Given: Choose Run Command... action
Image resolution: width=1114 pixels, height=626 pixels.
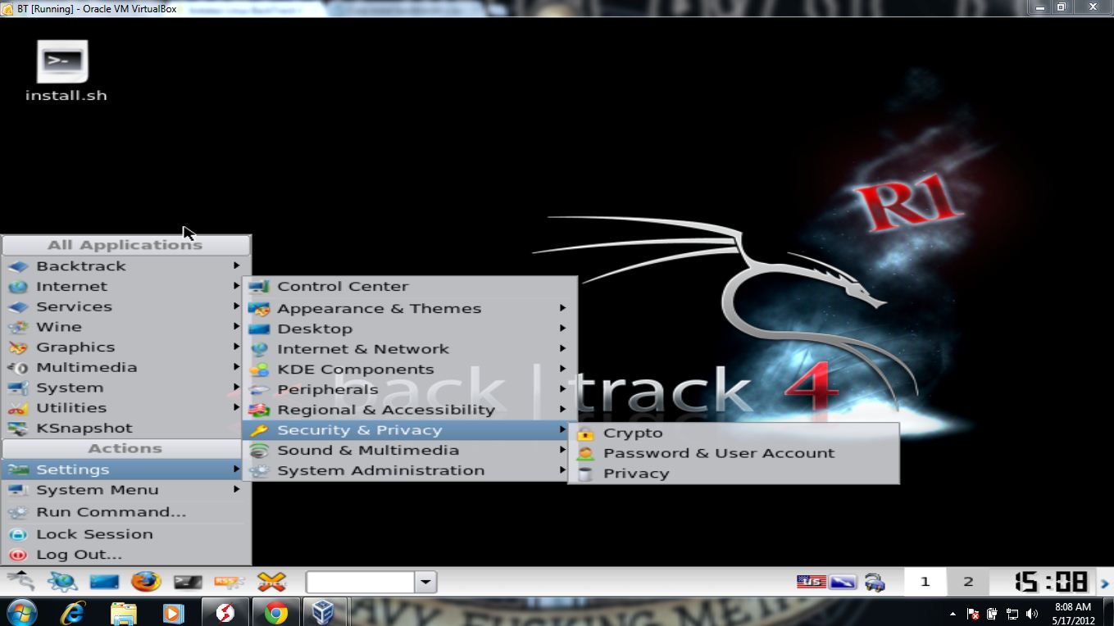Looking at the screenshot, I should 125,511.
